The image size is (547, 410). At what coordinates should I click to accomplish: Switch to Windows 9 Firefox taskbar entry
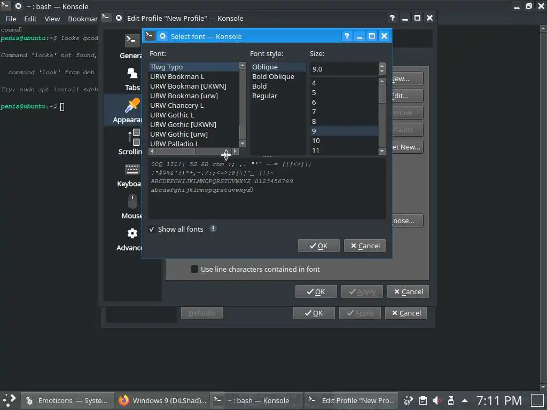[162, 400]
